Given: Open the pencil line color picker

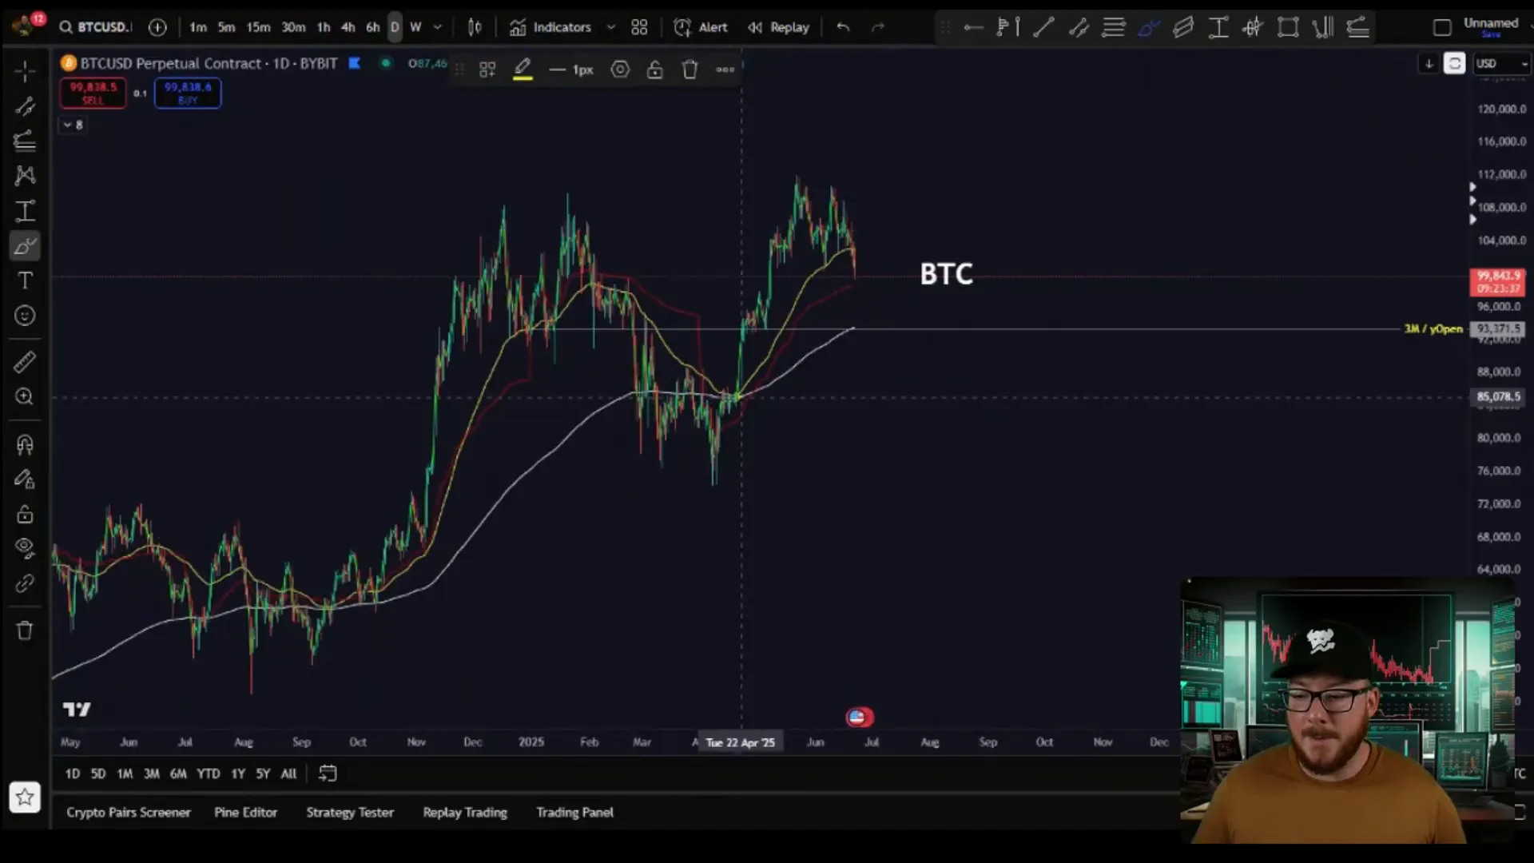Looking at the screenshot, I should tap(523, 70).
